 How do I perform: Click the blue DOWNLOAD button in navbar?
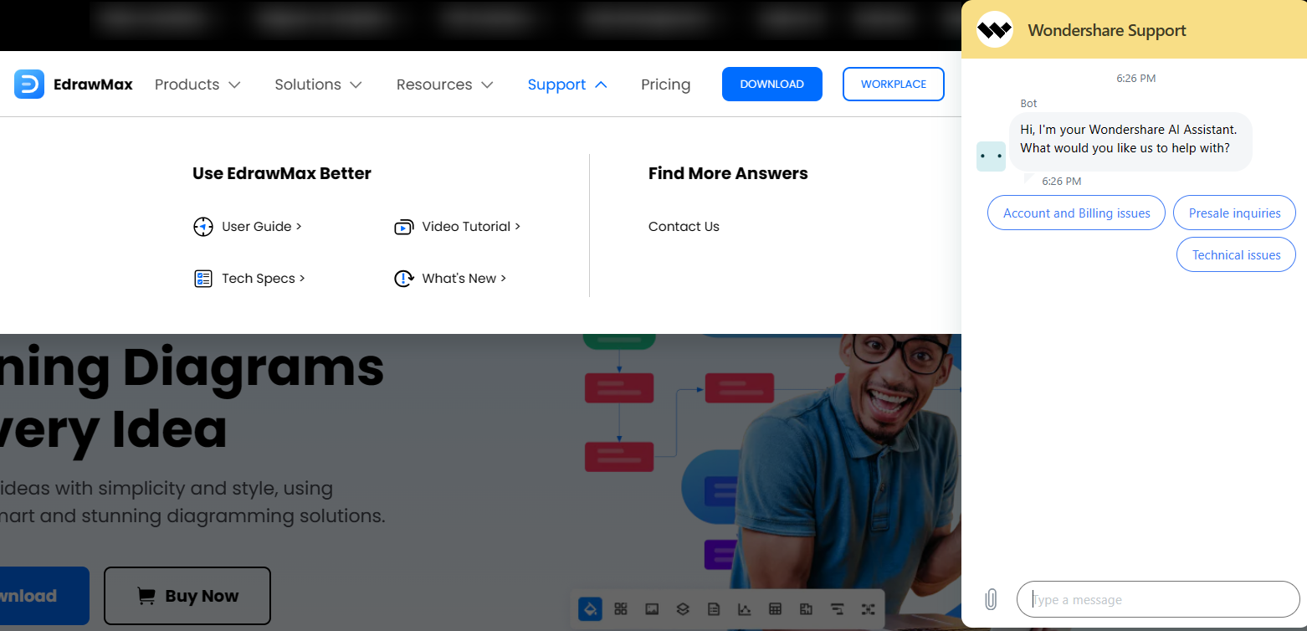(x=771, y=84)
